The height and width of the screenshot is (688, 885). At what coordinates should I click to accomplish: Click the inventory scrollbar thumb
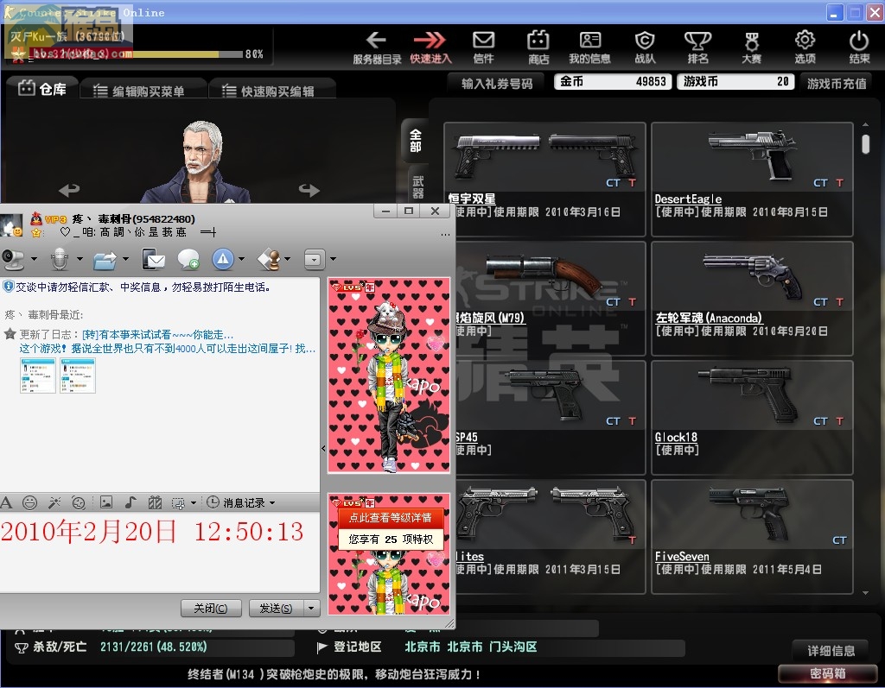click(865, 144)
